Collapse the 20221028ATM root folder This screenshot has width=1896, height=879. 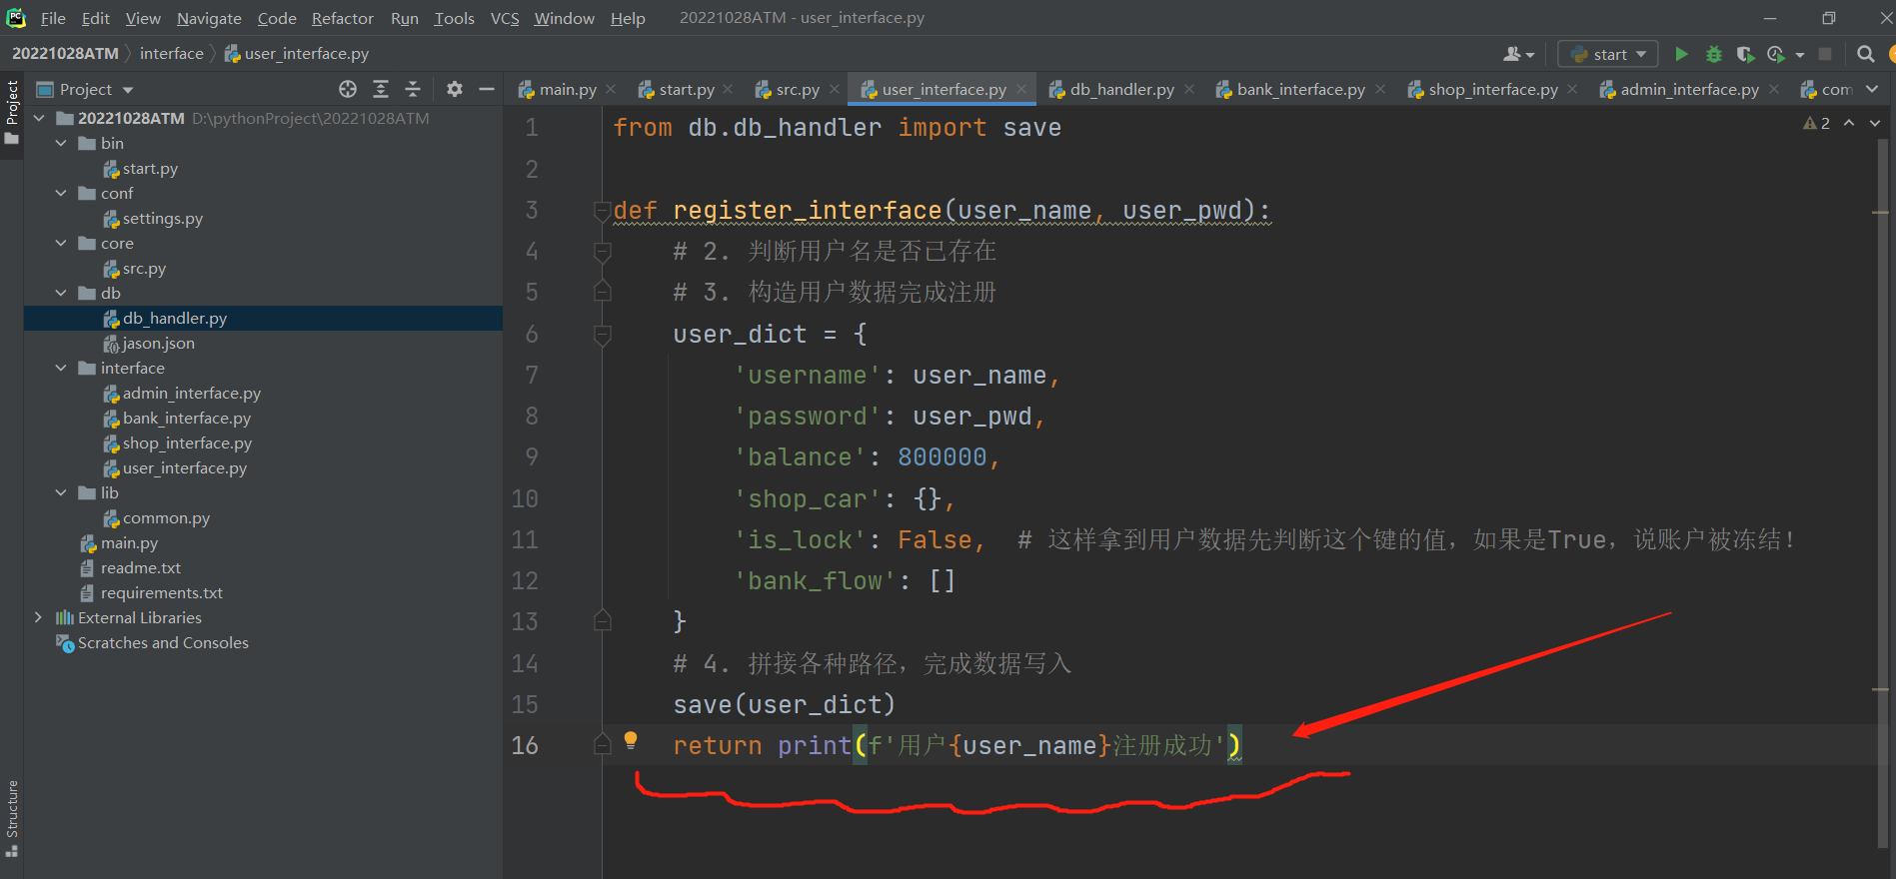(39, 118)
